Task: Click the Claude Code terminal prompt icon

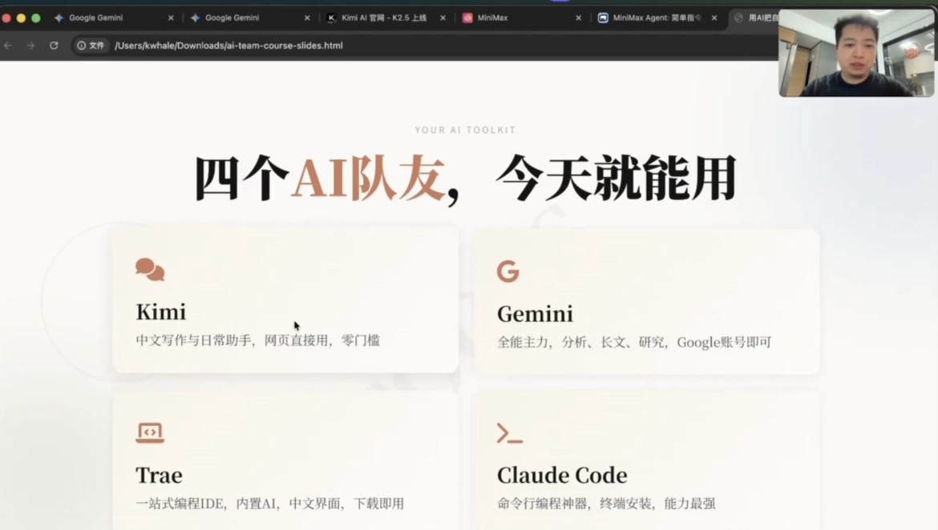Action: click(509, 434)
